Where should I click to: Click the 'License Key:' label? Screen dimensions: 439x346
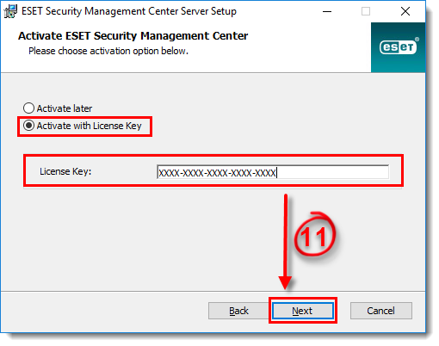[x=65, y=171]
